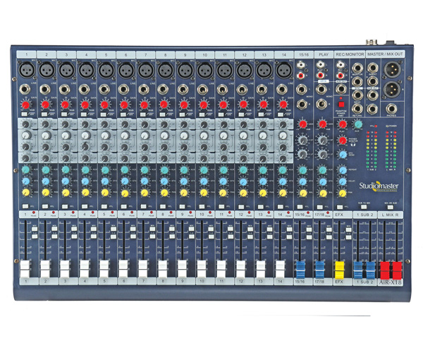Select the red RCA R jack on 15/16
This screenshot has height=353, width=423.
point(300,76)
